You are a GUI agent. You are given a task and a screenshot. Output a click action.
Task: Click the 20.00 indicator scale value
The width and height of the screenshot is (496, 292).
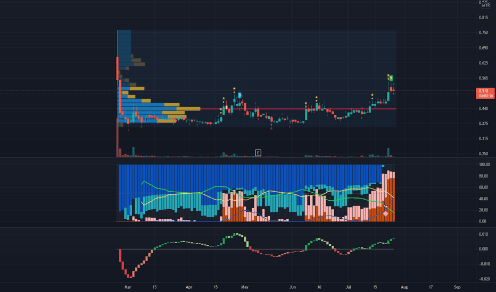pyautogui.click(x=483, y=210)
